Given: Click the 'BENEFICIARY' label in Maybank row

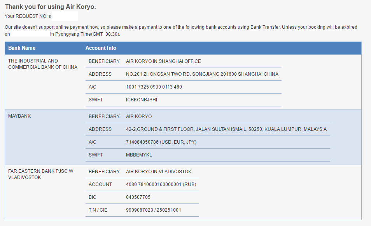Looking at the screenshot, I should pyautogui.click(x=104, y=116).
